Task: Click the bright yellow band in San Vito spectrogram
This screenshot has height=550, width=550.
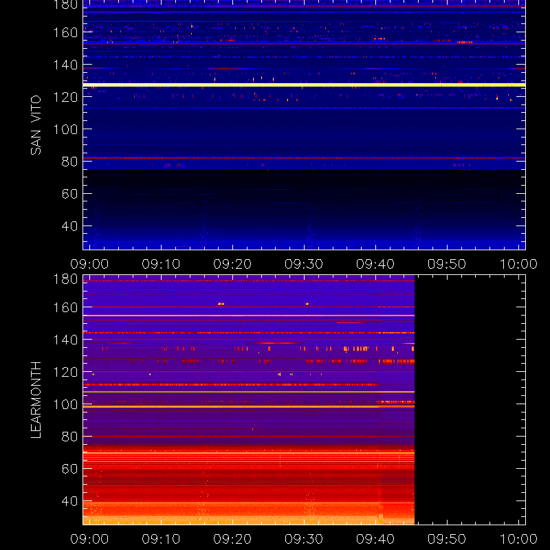Action: point(304,85)
